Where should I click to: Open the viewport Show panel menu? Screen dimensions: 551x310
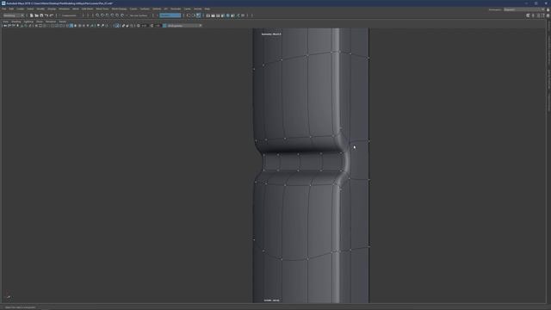(40, 22)
